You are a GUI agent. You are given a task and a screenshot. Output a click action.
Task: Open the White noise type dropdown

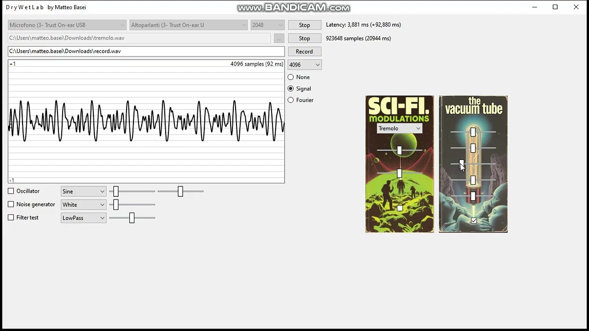83,205
